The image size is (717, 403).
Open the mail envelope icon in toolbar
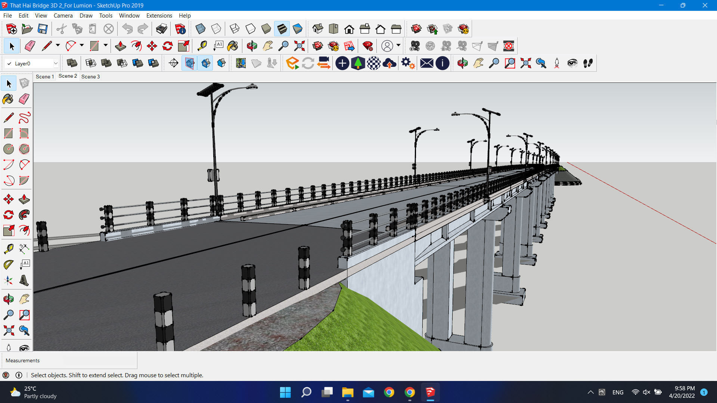coord(426,63)
